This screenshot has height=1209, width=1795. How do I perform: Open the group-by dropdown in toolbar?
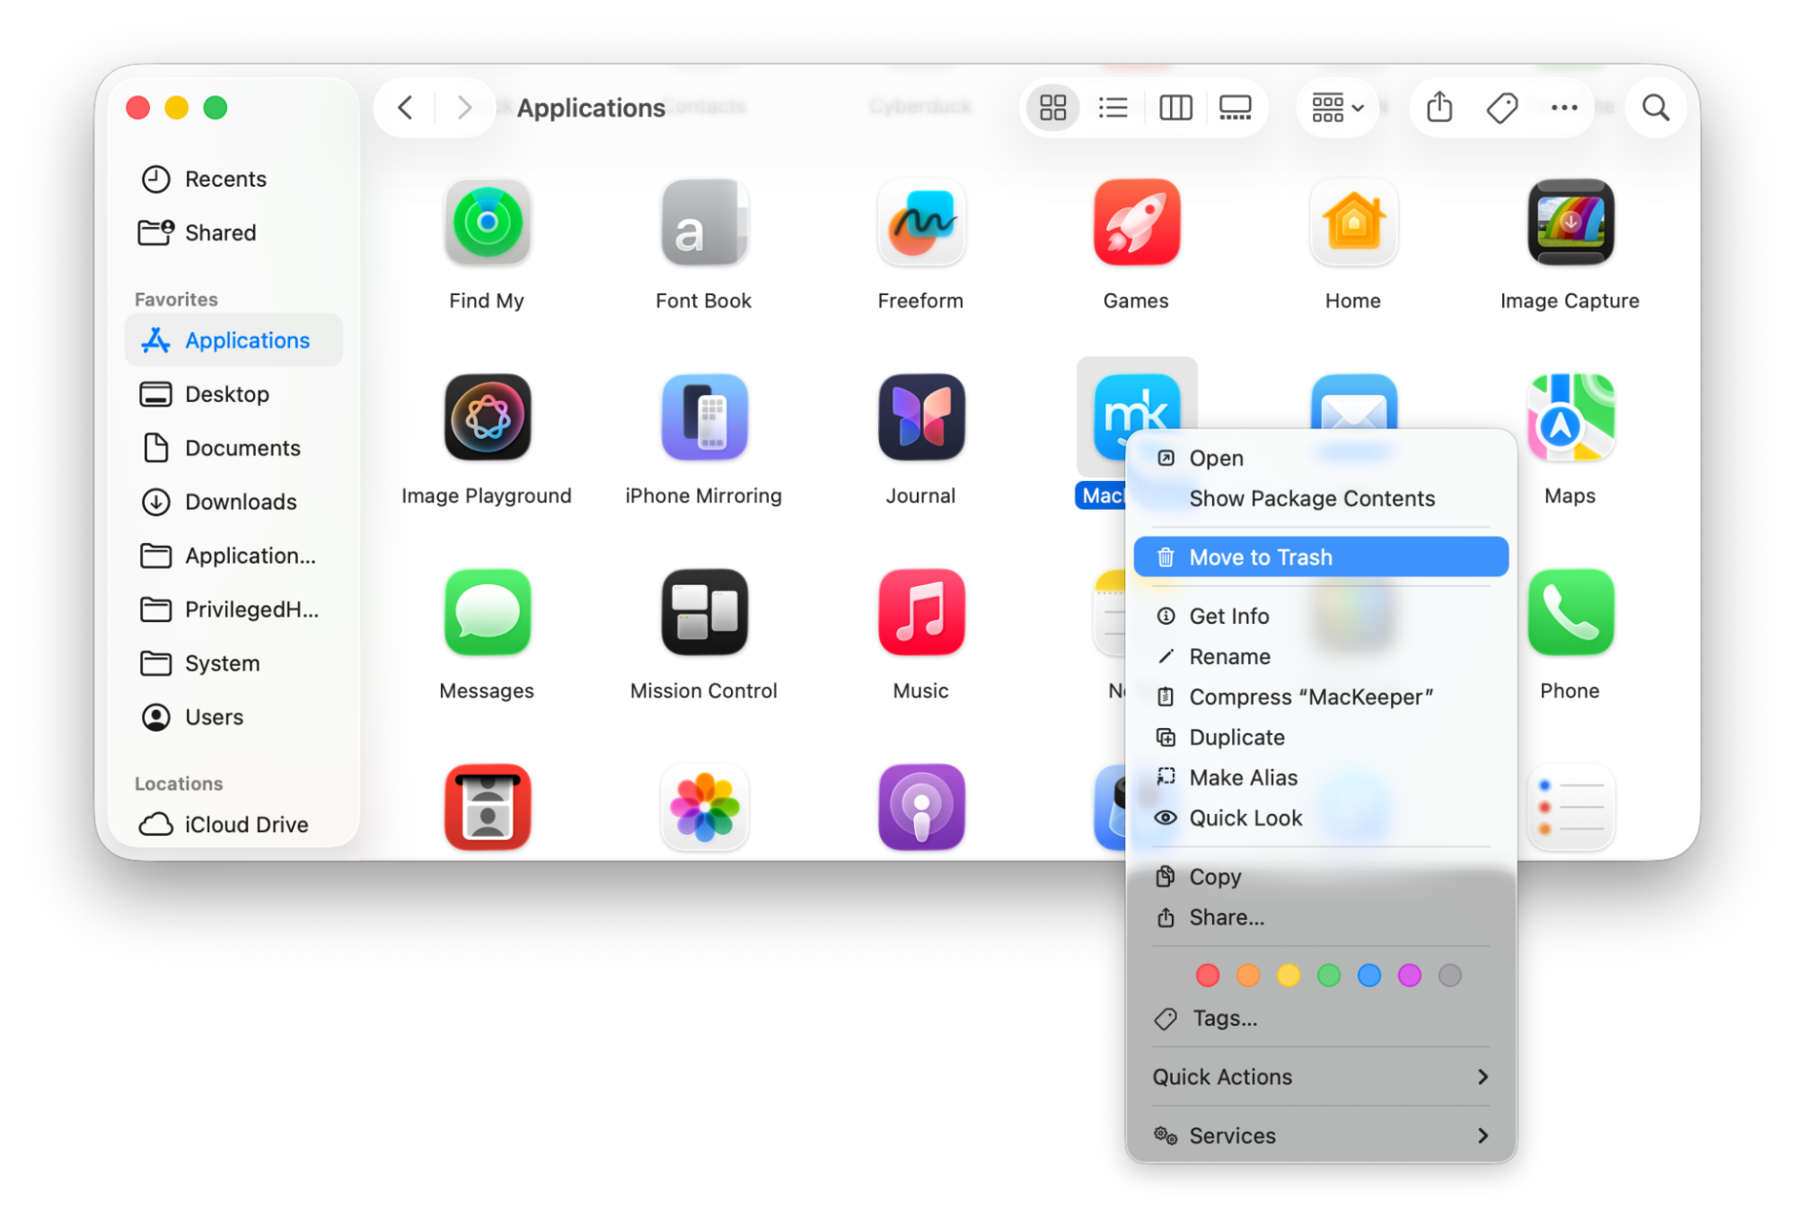[x=1337, y=108]
